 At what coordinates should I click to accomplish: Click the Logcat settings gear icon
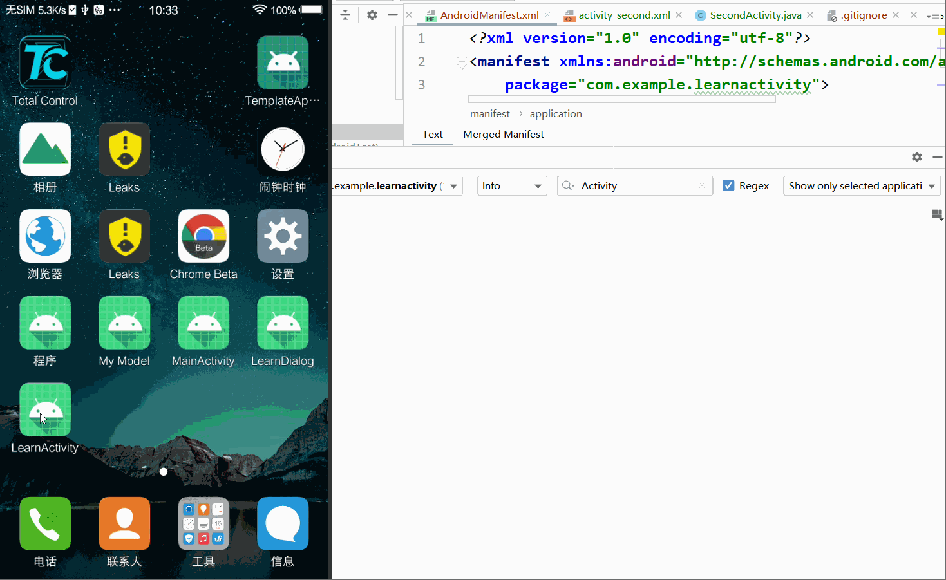[917, 157]
